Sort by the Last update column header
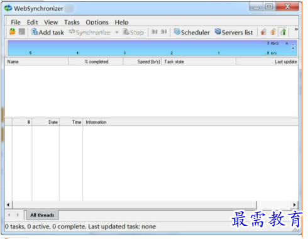308x239 pixels. [267, 62]
